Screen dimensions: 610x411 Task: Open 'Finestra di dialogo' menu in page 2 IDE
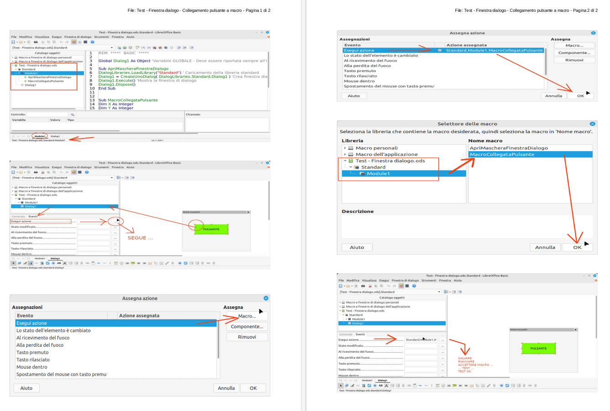coord(405,281)
